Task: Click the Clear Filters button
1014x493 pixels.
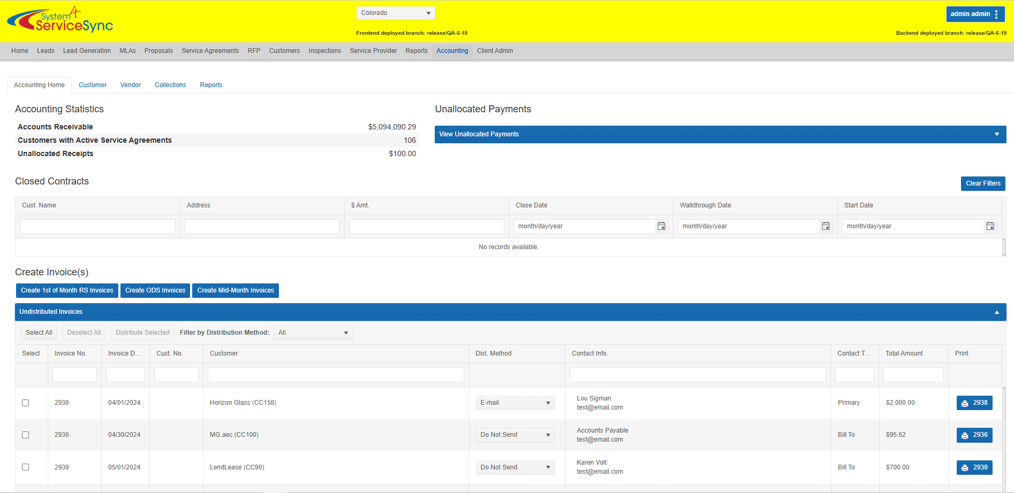Action: 982,183
